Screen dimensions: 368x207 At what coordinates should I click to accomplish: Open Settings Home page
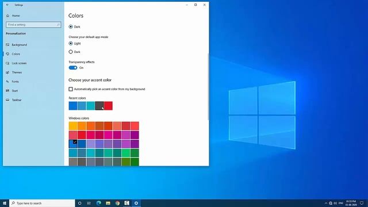(x=13, y=16)
